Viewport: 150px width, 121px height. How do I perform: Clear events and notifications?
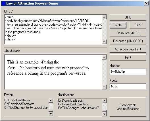(128, 107)
